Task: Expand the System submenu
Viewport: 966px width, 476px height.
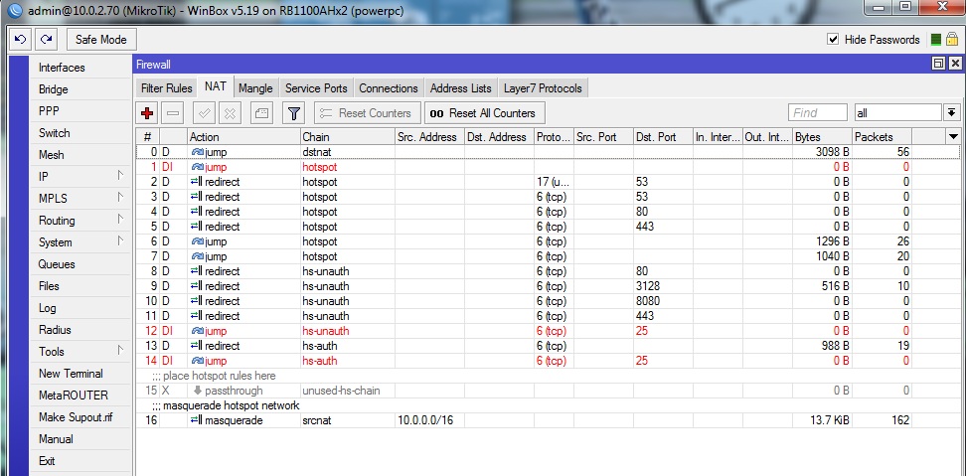Action: click(80, 242)
